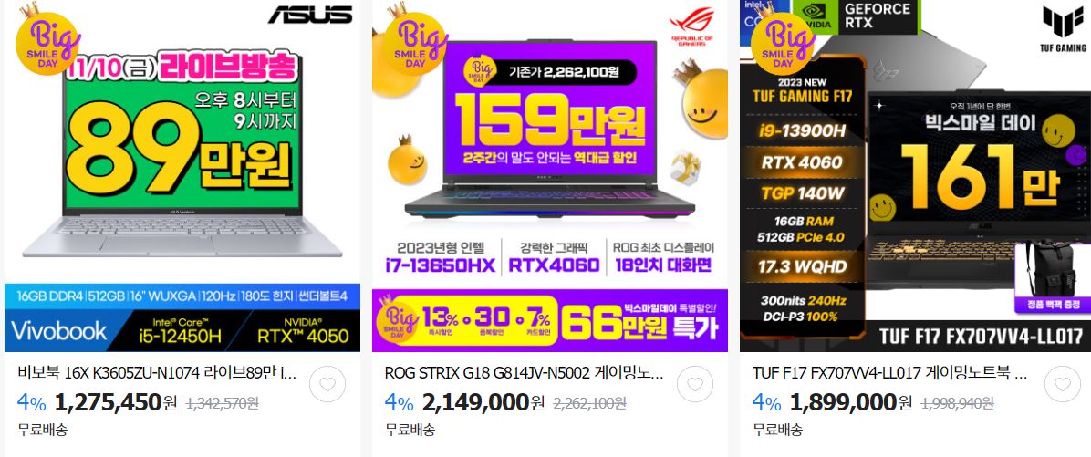Favorite the ROG STRIX G18 with the heart icon

click(695, 384)
